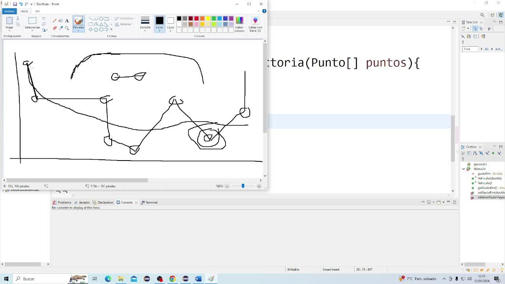Screen dimensions: 505x284
Task: Select the Magnifier zoom tool
Action: pyautogui.click(x=67, y=28)
